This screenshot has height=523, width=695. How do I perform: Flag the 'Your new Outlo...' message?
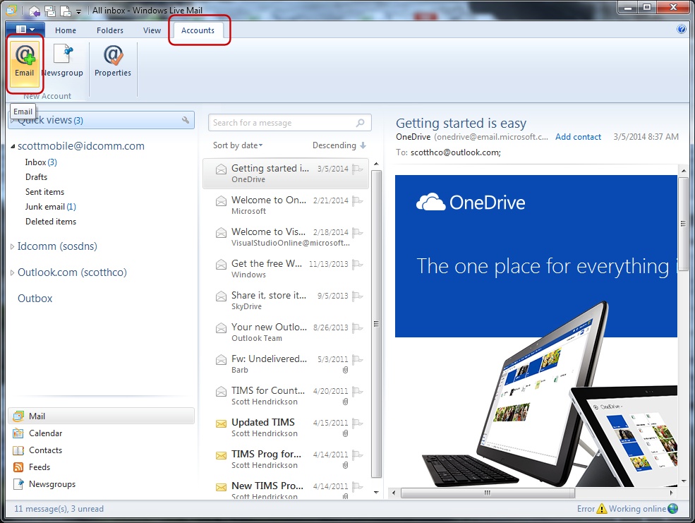pos(357,327)
